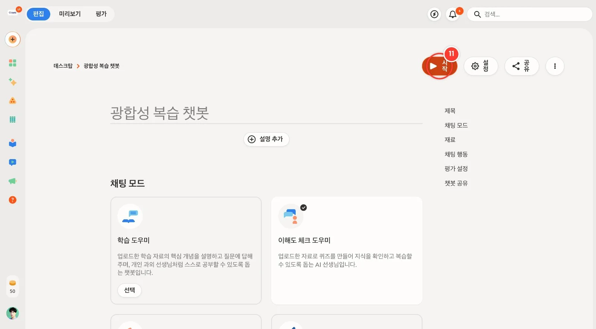Navigate to 재료 section in outline
Screen dimensions: 596x329
[x=450, y=140]
